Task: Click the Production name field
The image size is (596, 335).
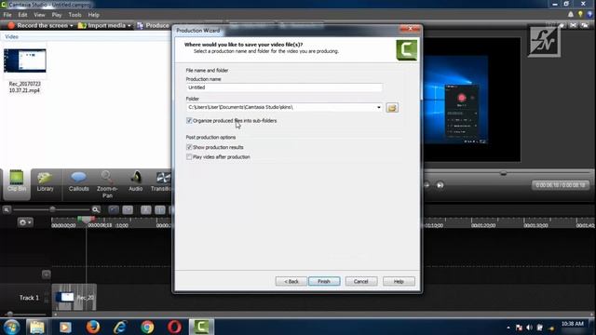Action: point(284,87)
